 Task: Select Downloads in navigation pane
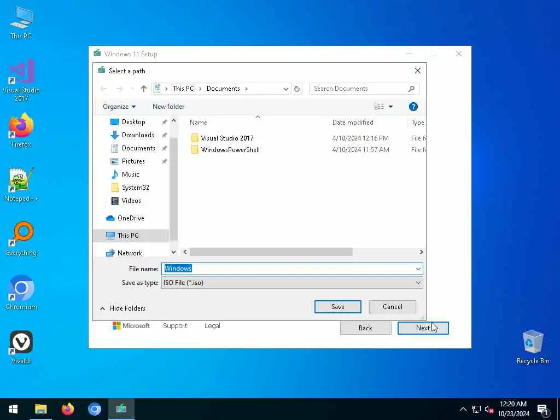pyautogui.click(x=137, y=135)
